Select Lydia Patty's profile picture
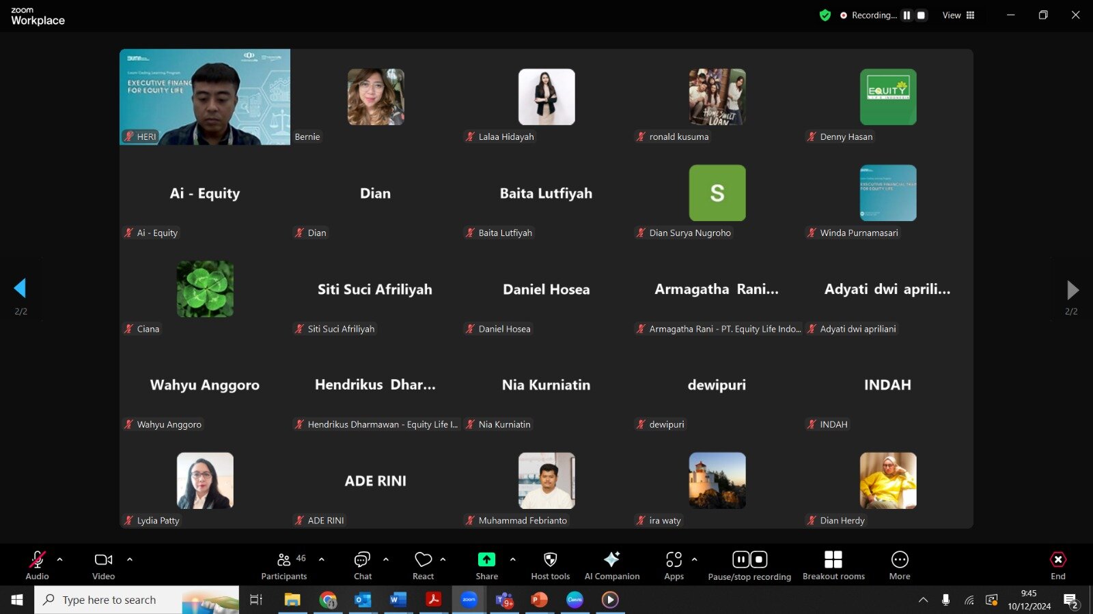The image size is (1093, 614). [x=205, y=481]
